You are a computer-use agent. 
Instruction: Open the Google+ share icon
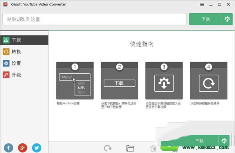tap(22, 148)
